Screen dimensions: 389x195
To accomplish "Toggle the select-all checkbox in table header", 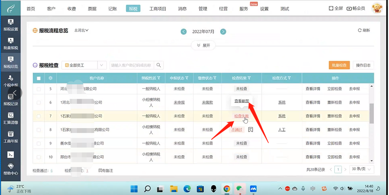I will click(39, 78).
